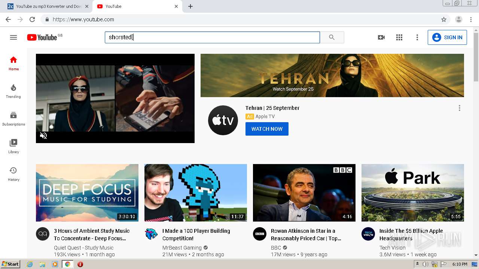Unmute the Tehran ad video
Image resolution: width=479 pixels, height=269 pixels.
(43, 136)
